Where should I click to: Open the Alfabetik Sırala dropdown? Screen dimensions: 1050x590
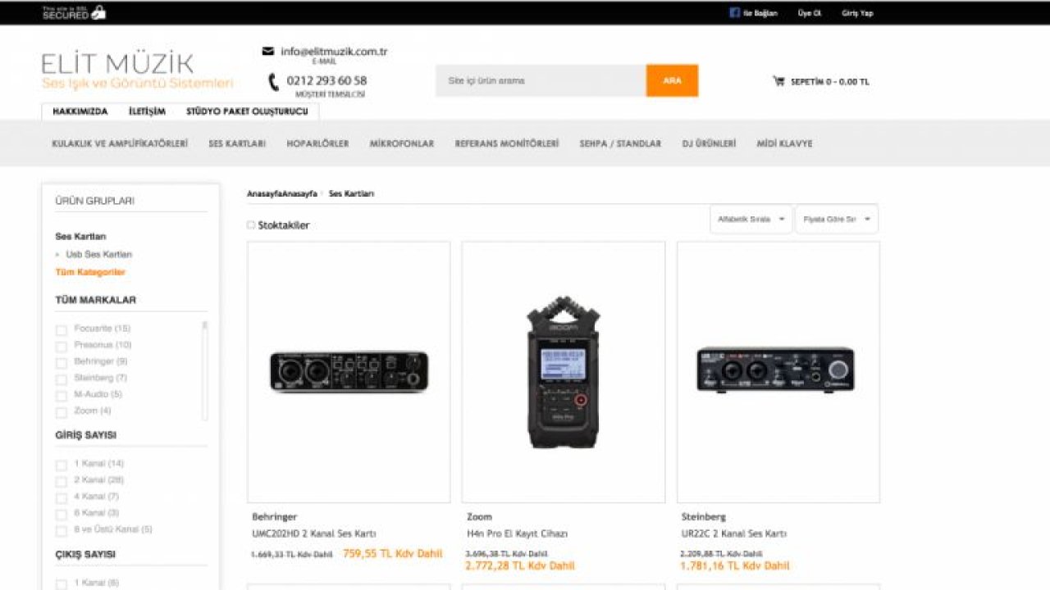[x=751, y=220]
